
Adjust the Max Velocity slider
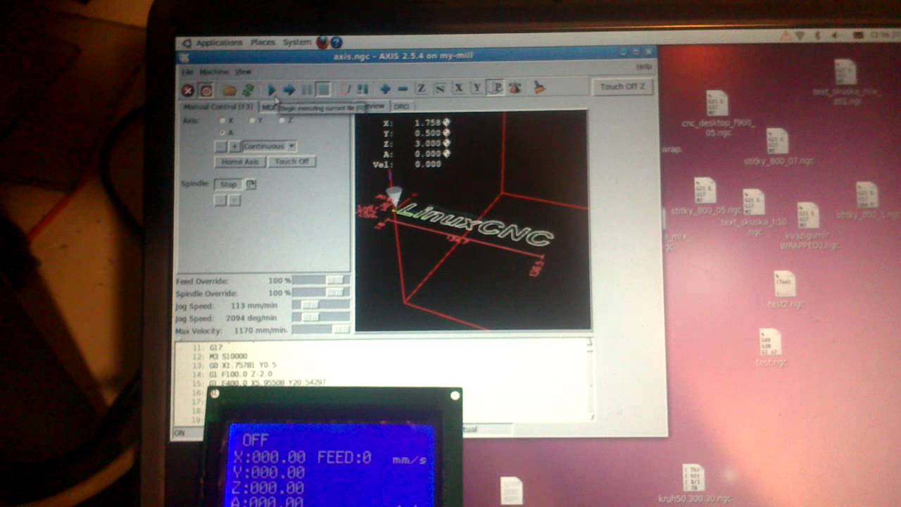click(321, 330)
